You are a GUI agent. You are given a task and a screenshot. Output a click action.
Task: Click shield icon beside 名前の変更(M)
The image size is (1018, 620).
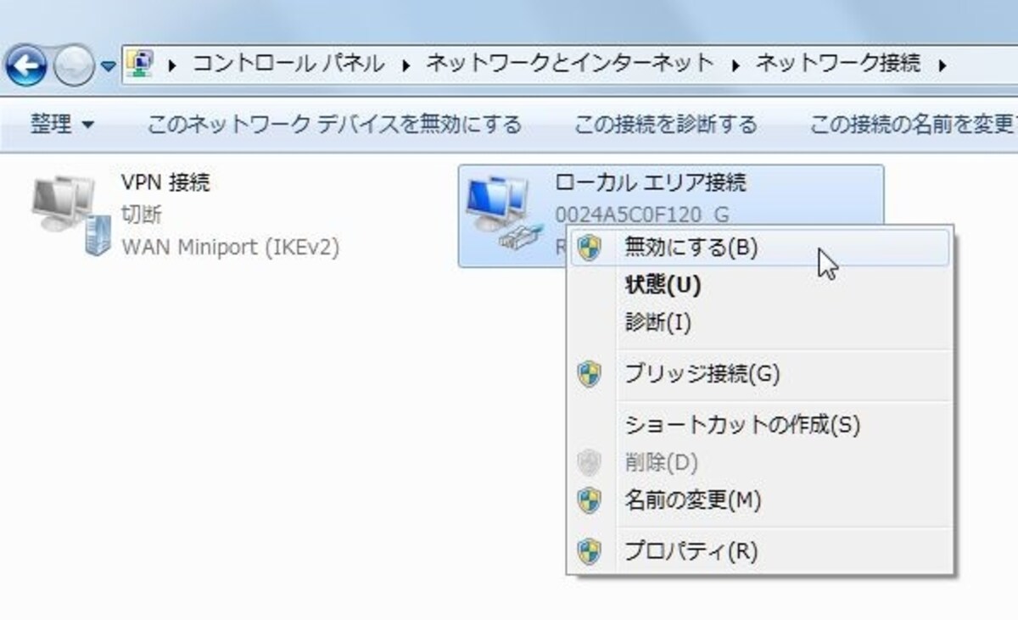tap(590, 500)
